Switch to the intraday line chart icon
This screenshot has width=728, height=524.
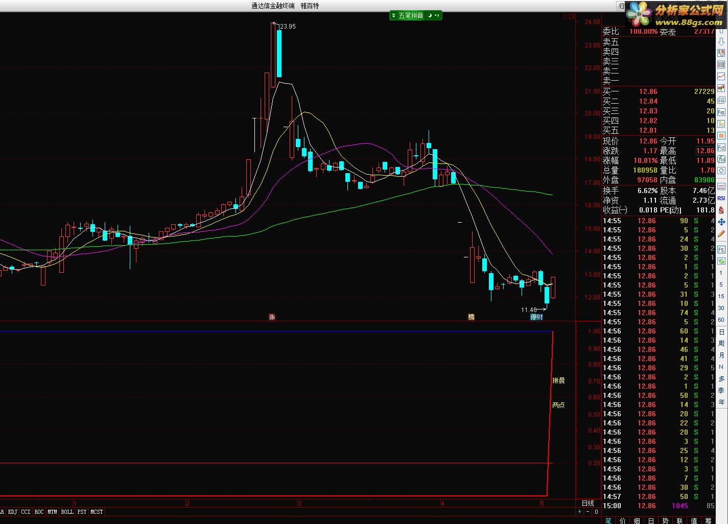[x=721, y=77]
